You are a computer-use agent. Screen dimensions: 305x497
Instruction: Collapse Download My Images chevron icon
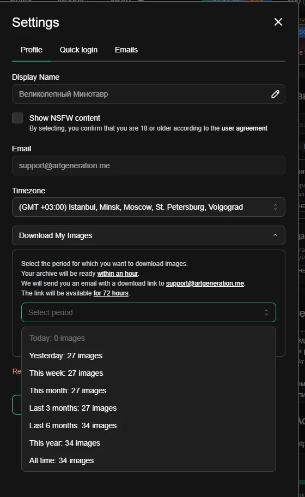(275, 235)
